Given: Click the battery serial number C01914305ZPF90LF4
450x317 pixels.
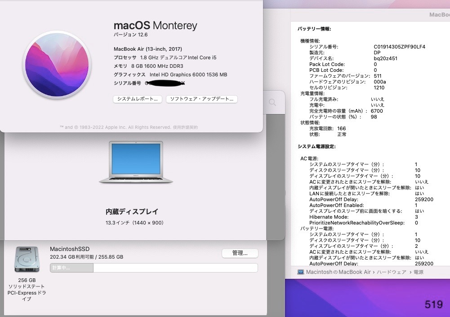Looking at the screenshot, I should (x=400, y=47).
